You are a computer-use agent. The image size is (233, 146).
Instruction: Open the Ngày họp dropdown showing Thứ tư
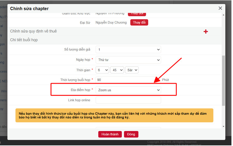pos(128,60)
